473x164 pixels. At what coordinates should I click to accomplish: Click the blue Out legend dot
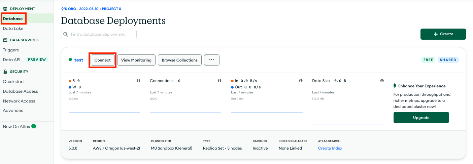[232, 87]
